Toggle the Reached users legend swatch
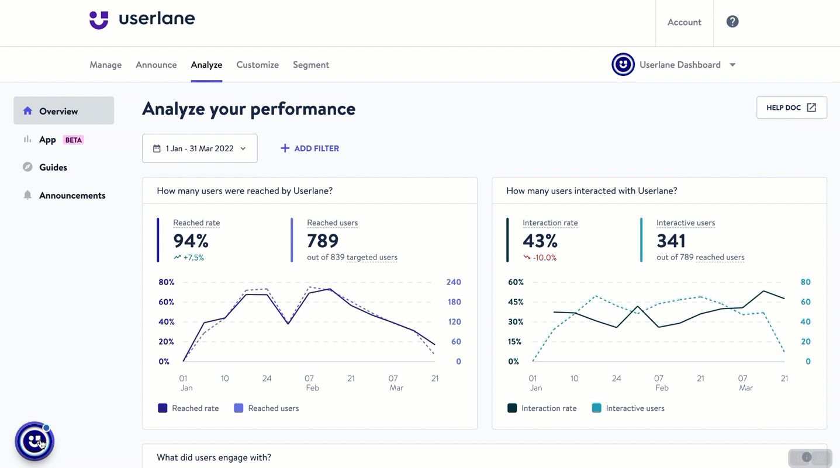This screenshot has width=840, height=468. pos(238,408)
